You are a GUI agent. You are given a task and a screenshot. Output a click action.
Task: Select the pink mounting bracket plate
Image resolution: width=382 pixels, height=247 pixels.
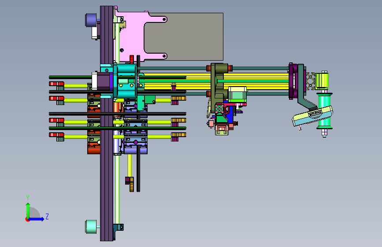[x=132, y=36]
